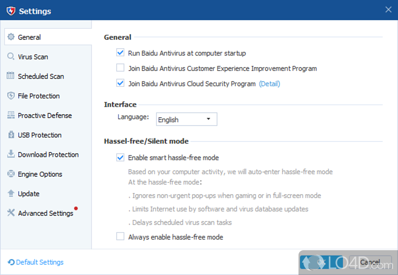The height and width of the screenshot is (275, 398).
Task: Disable Run Baidu Antivirus at computer startup
Action: click(x=120, y=53)
